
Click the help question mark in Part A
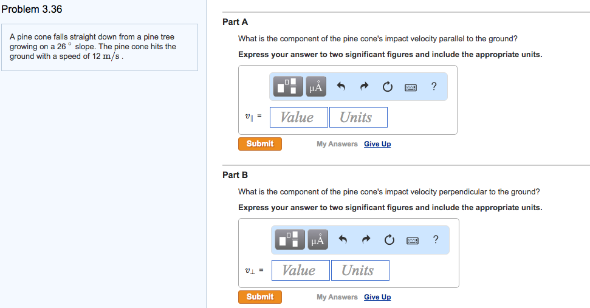433,86
